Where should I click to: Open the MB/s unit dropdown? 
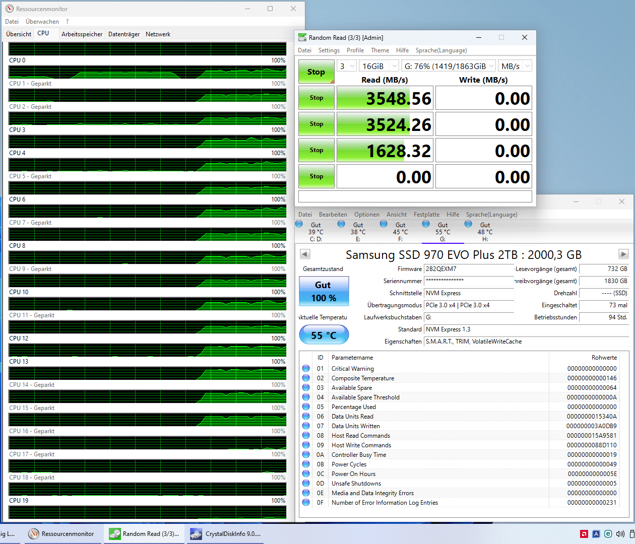tap(515, 66)
